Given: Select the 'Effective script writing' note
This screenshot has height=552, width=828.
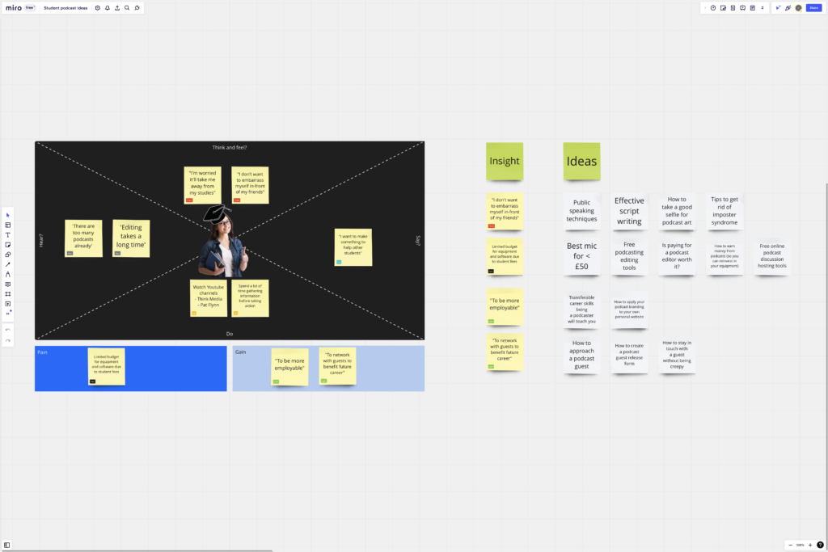Looking at the screenshot, I should [629, 211].
